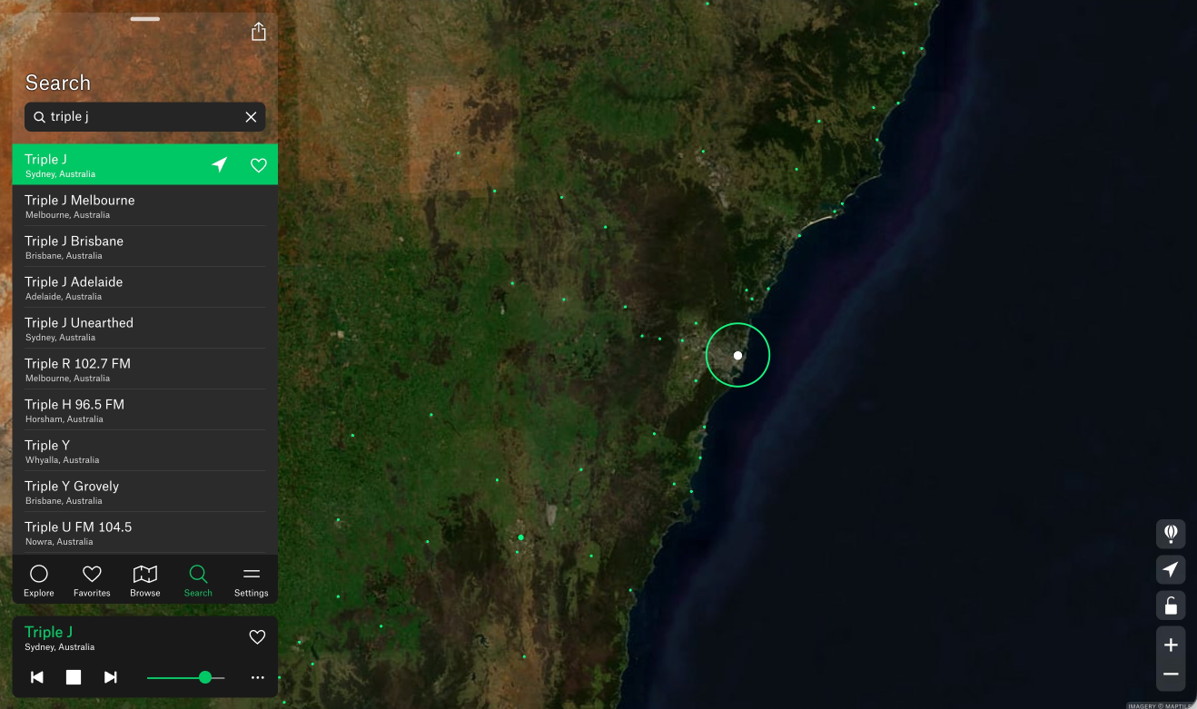Stop the Triple J playback
The image size is (1197, 709).
pyautogui.click(x=74, y=677)
